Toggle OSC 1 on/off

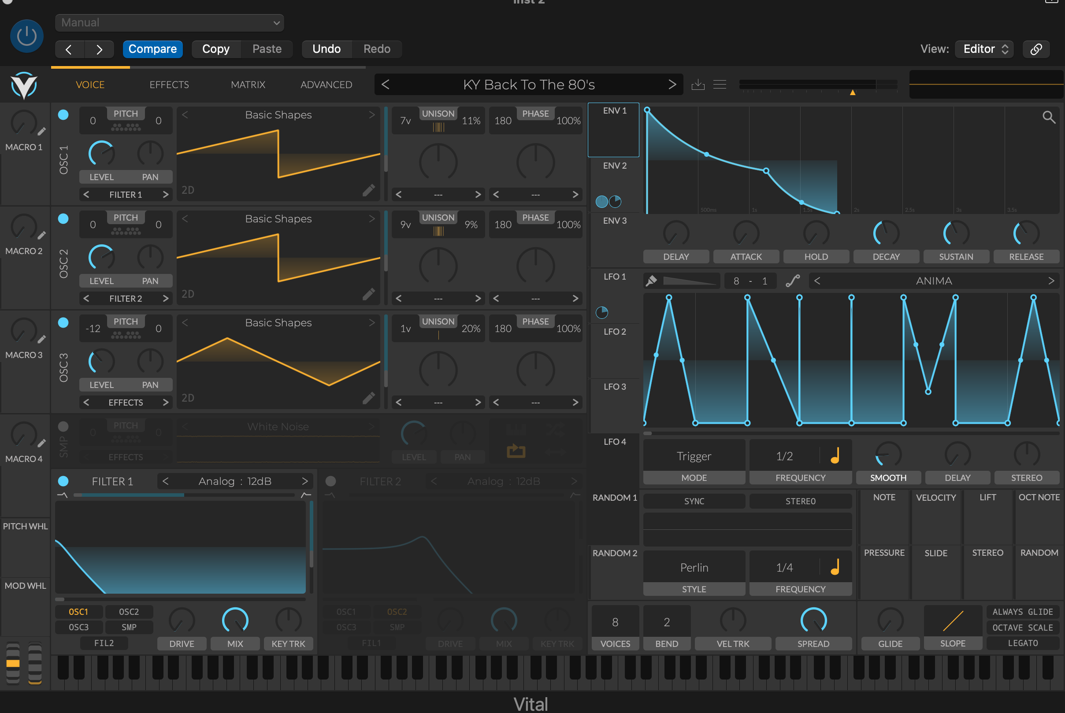tap(63, 115)
